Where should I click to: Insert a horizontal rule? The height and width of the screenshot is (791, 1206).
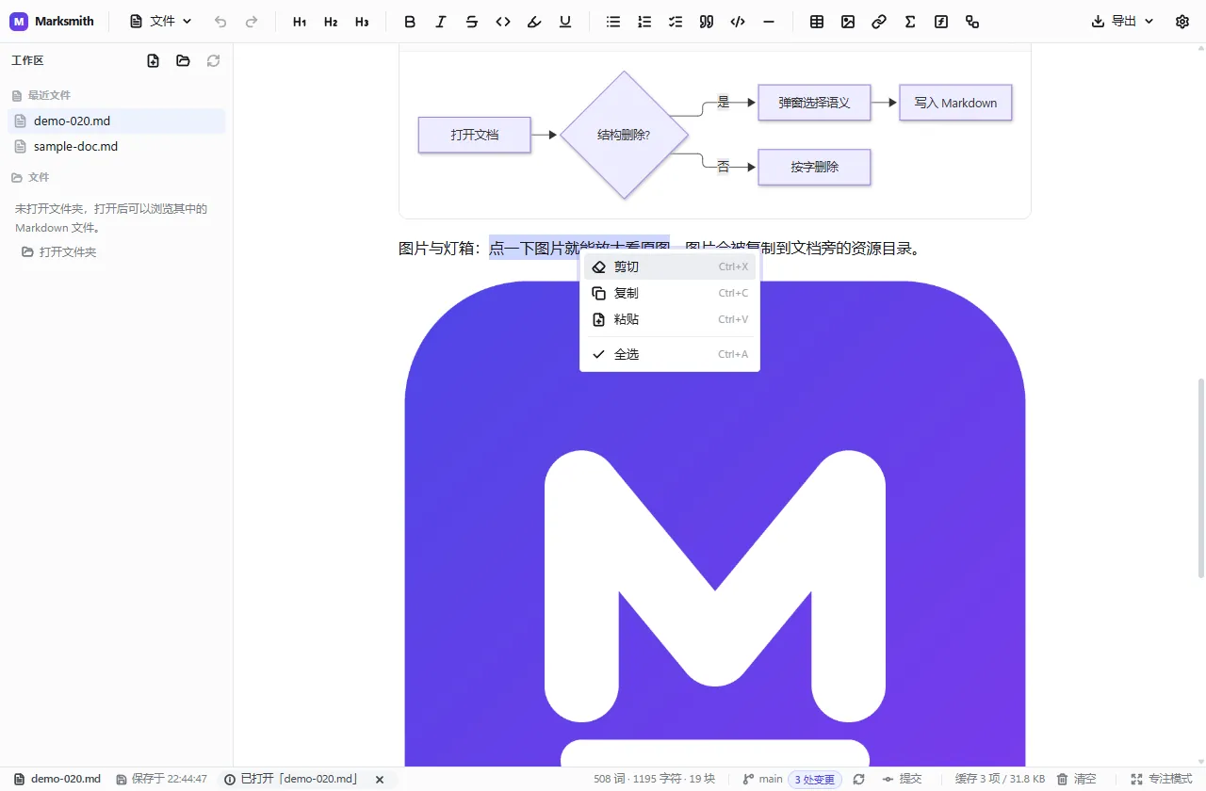(769, 22)
